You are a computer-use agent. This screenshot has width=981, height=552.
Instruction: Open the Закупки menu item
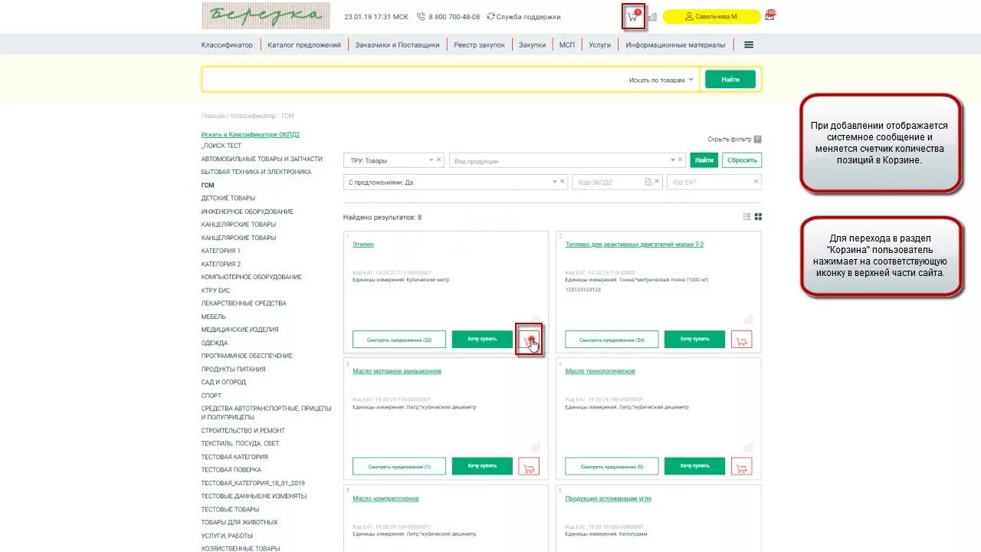[x=532, y=45]
